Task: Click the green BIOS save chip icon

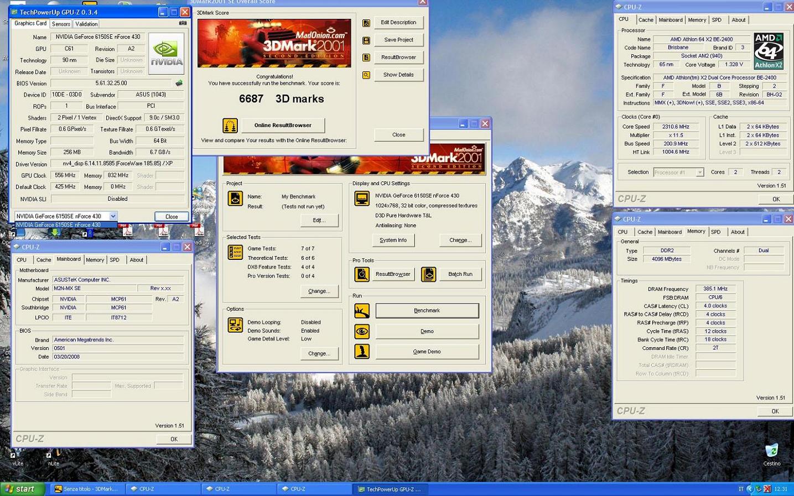Action: coord(179,83)
